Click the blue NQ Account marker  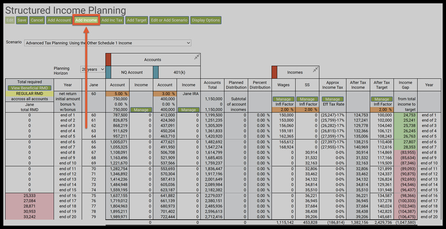pos(108,72)
